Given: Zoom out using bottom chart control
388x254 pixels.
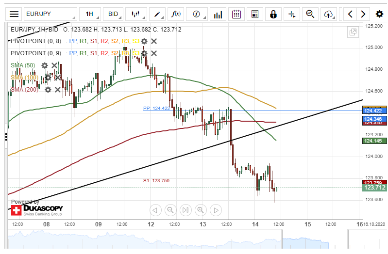Looking at the screenshot, I should click(170, 210).
